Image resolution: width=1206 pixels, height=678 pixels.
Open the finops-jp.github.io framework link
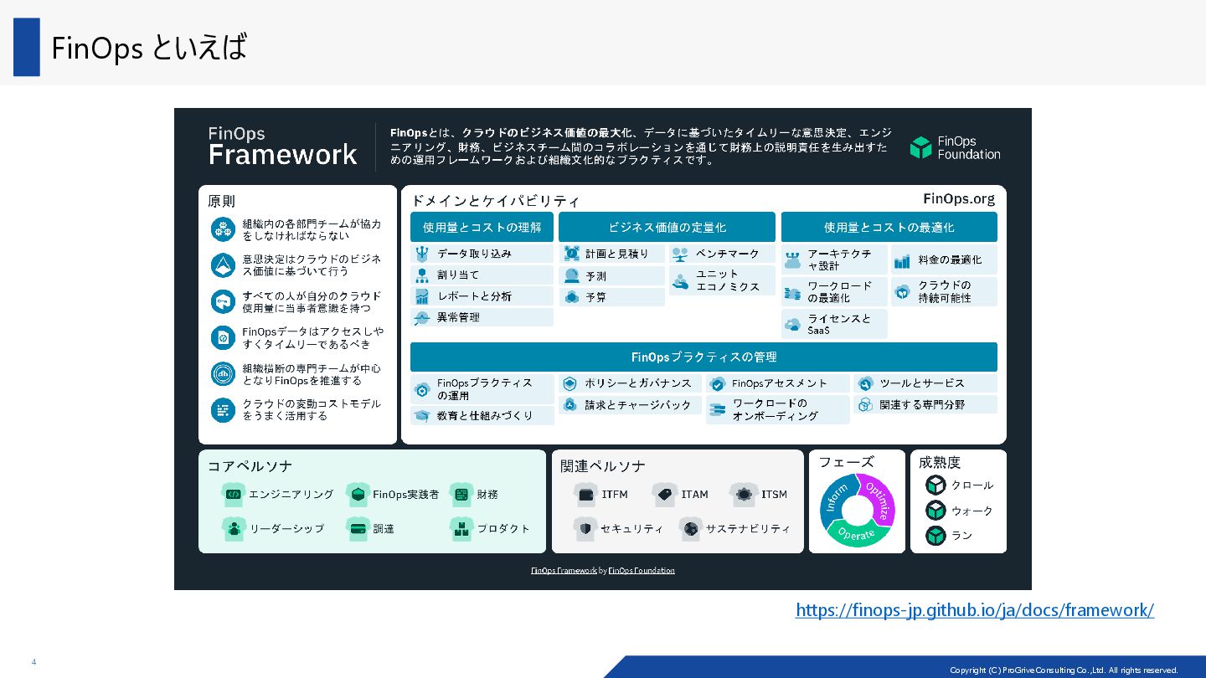[975, 610]
